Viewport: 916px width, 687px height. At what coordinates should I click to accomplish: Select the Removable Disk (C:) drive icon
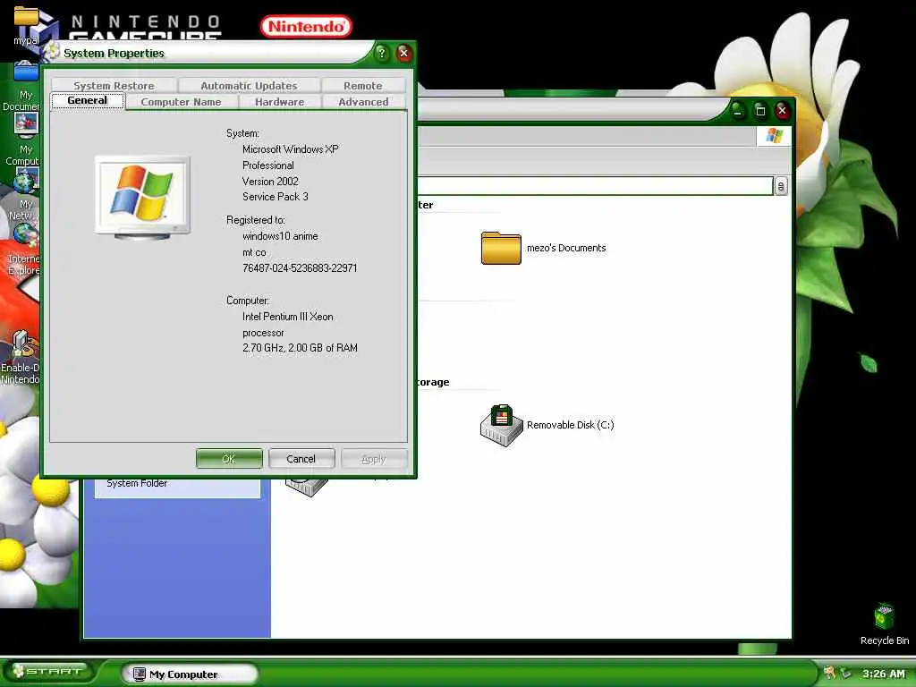(501, 425)
